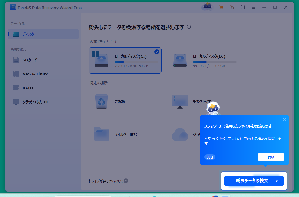Image resolution: width=299 pixels, height=197 pixels.
Task: Click the EaseUS app logo icon
Action: point(13,8)
